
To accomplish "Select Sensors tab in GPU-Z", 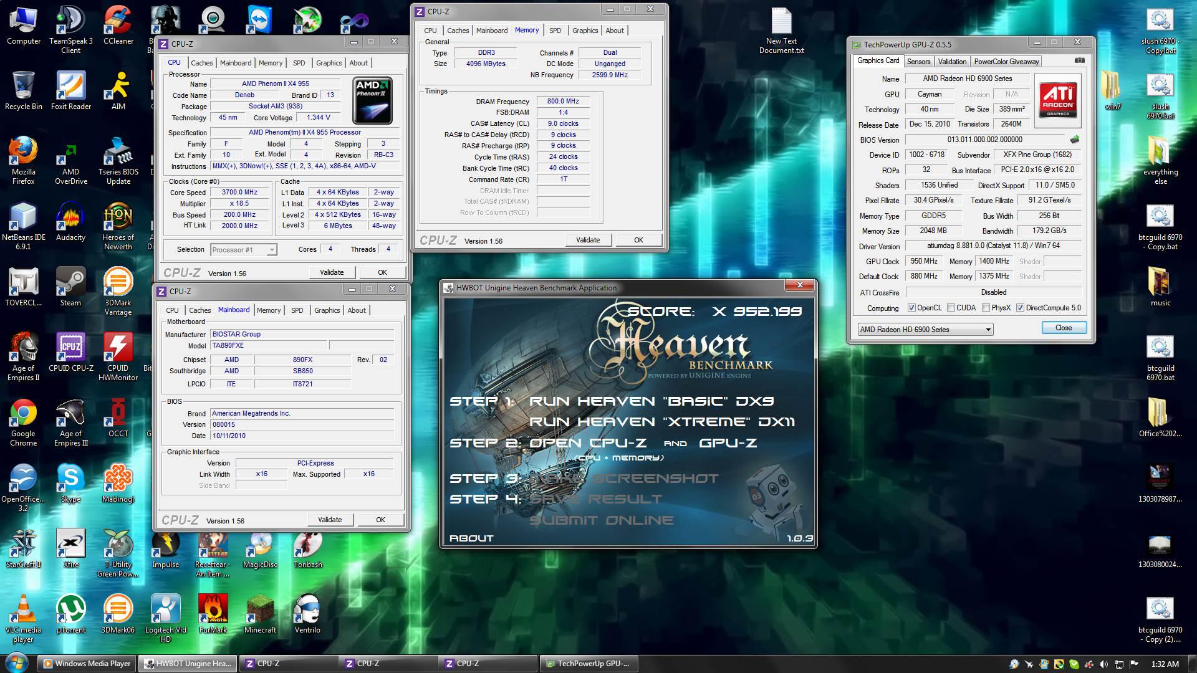I will coord(918,62).
